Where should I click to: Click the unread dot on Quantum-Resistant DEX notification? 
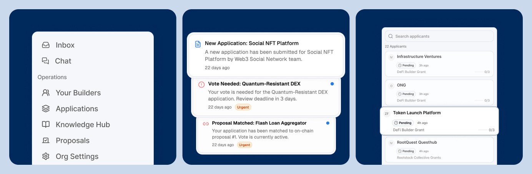332,84
